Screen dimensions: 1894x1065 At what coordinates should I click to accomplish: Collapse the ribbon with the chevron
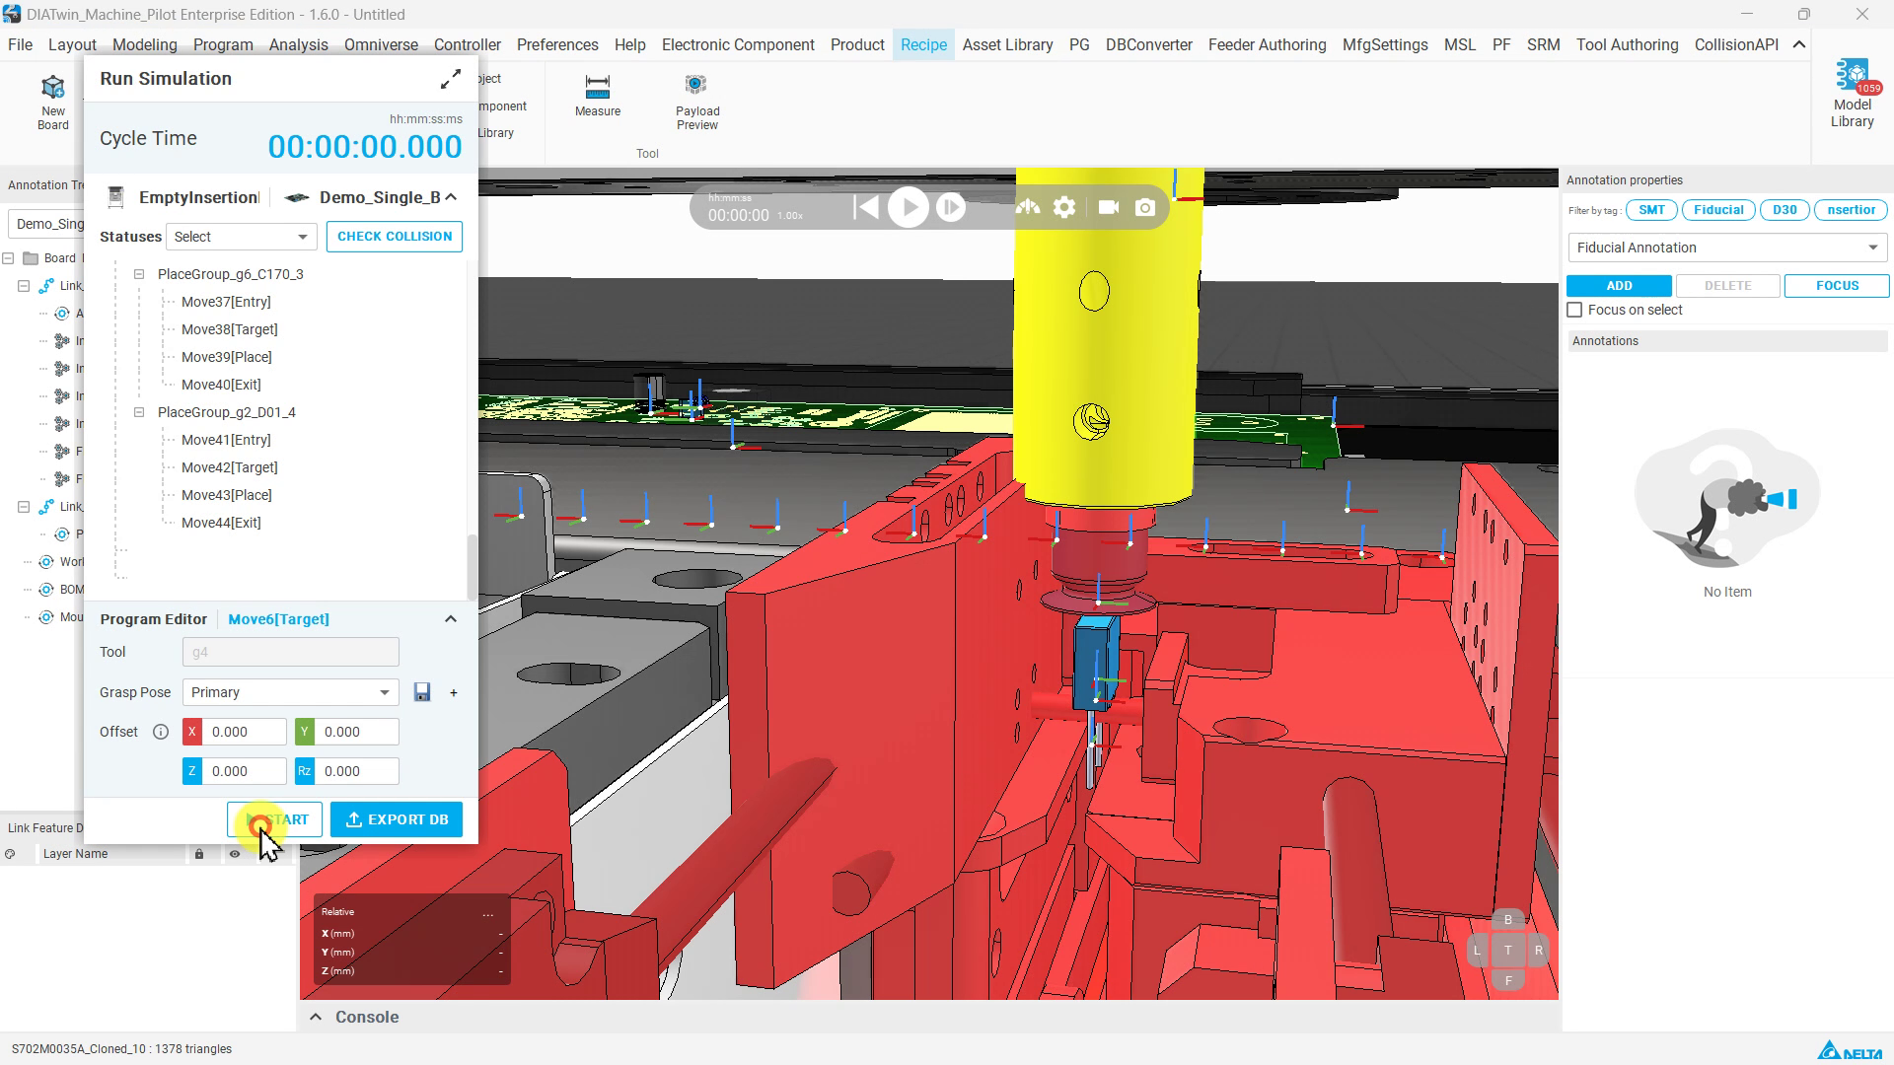coord(1799,44)
